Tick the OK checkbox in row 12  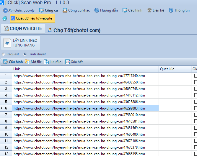(196, 147)
